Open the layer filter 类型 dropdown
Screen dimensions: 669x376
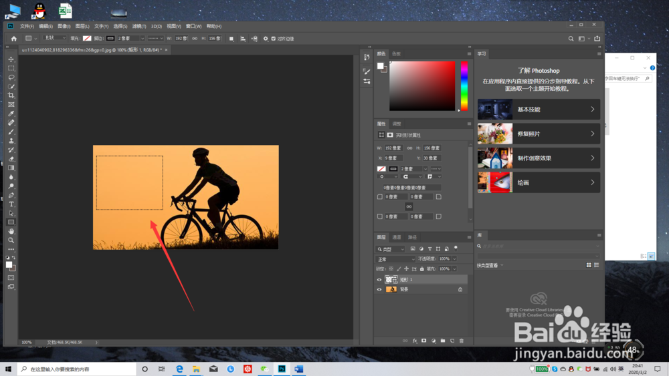pos(391,249)
